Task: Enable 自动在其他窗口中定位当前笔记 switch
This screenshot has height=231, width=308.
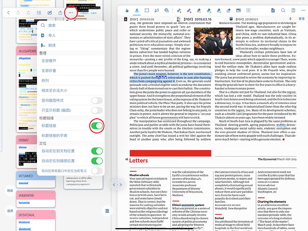Action: coord(97,171)
